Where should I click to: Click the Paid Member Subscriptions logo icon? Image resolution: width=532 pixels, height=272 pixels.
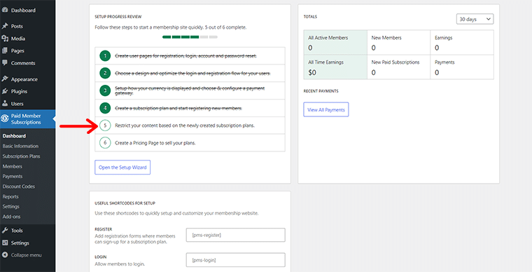pyautogui.click(x=5, y=119)
